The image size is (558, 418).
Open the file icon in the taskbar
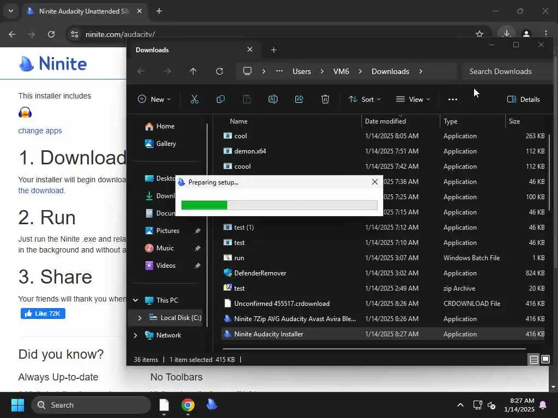[164, 405]
